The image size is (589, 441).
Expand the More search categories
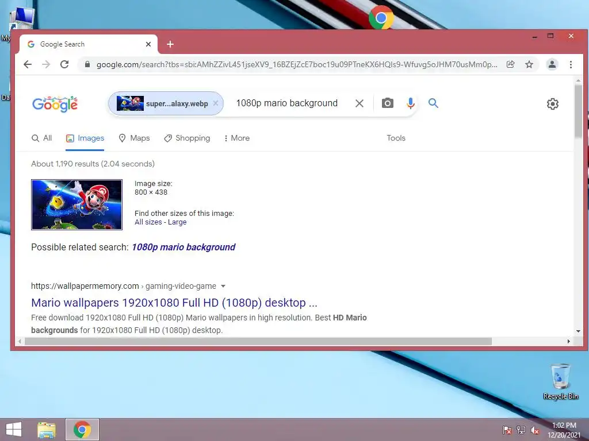coord(236,138)
